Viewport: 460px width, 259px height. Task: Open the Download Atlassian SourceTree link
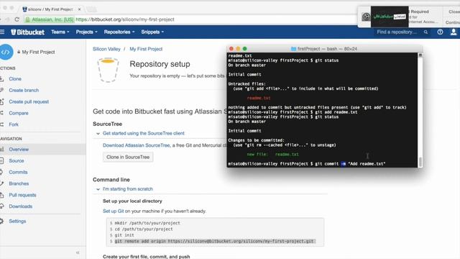click(x=137, y=145)
